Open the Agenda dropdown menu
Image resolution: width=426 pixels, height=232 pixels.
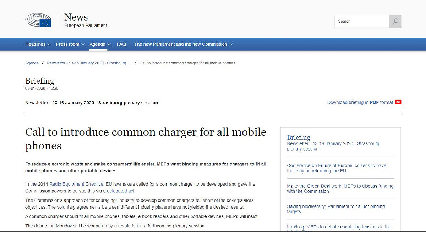click(x=100, y=44)
